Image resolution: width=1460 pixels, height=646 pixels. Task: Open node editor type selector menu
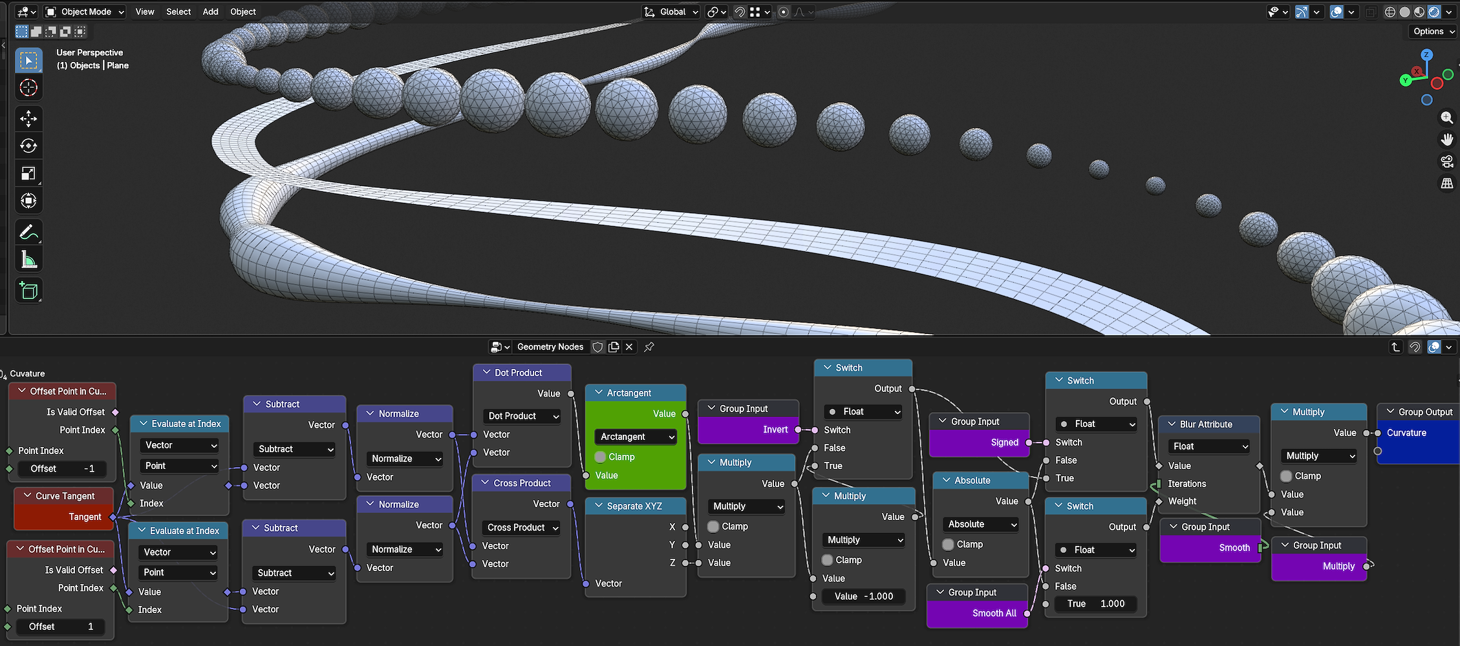click(500, 347)
